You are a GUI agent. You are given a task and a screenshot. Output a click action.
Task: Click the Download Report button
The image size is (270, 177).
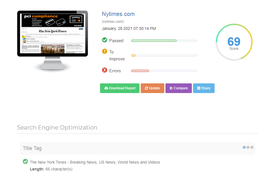pos(120,88)
